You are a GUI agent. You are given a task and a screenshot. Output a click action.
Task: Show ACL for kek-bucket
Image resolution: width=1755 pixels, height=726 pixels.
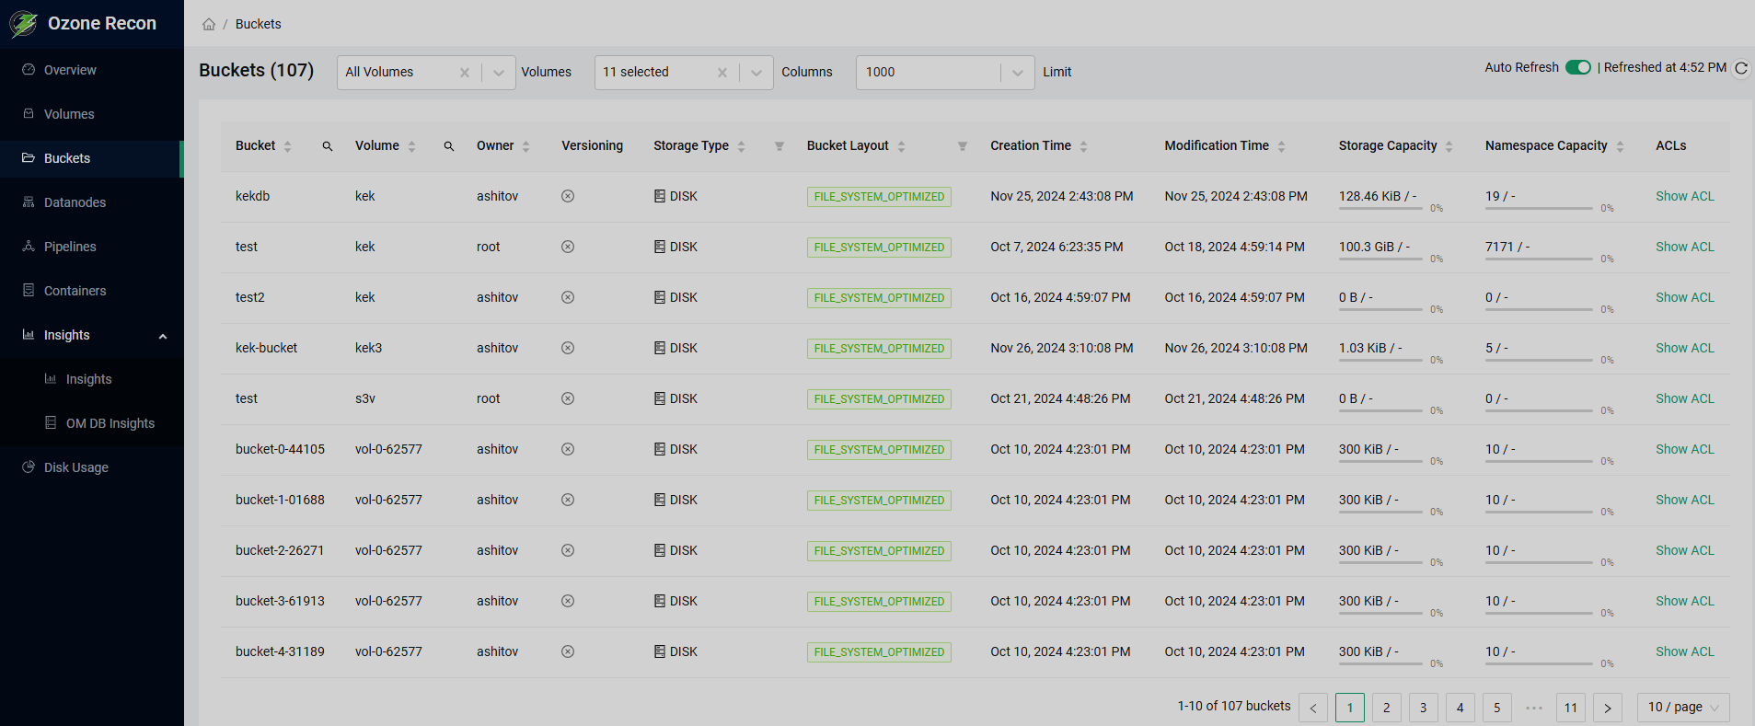click(x=1684, y=348)
